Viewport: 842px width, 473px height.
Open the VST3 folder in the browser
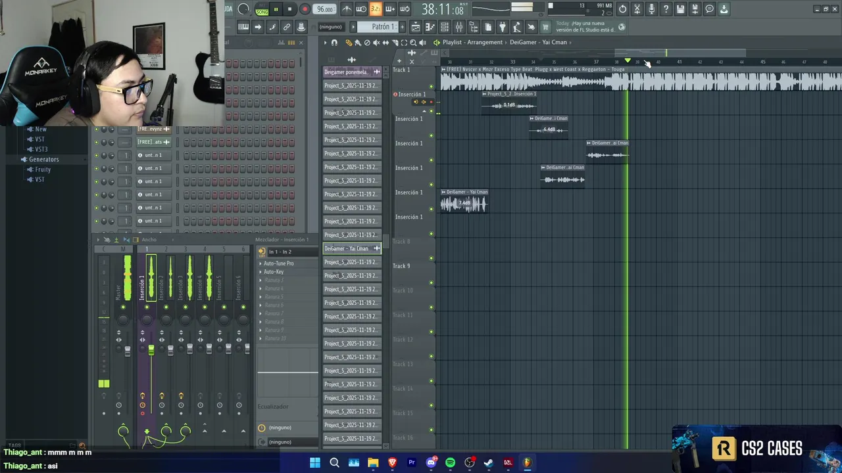pyautogui.click(x=41, y=149)
